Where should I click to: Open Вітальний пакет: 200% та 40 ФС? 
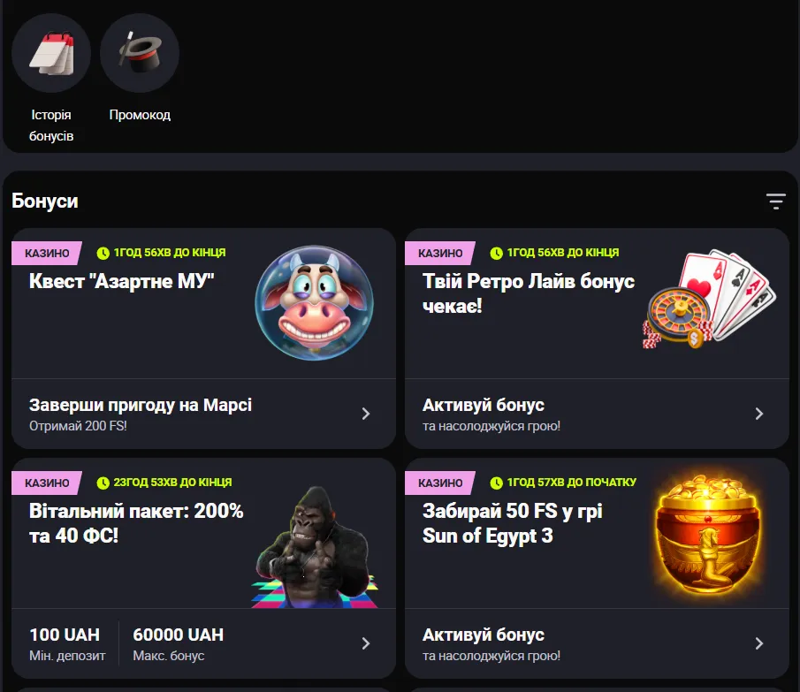[136, 523]
